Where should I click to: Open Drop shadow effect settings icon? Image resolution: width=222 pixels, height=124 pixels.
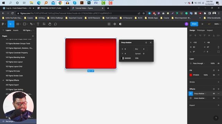(x=191, y=94)
